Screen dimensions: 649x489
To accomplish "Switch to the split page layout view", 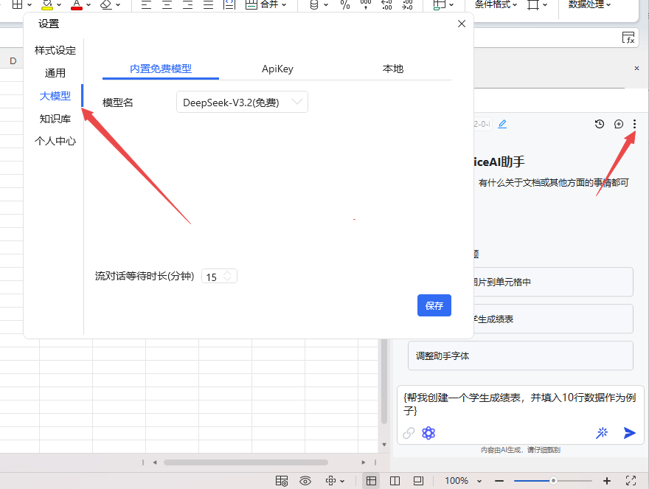I will [x=395, y=480].
